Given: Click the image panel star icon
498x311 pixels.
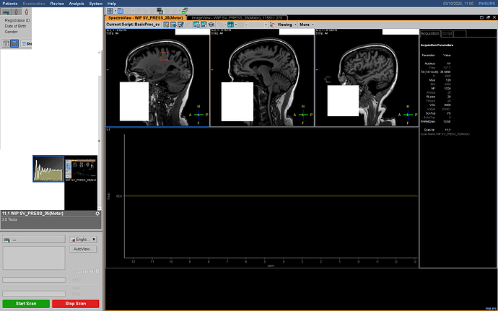Looking at the screenshot, I should tap(204, 25).
